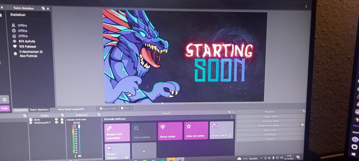The width and height of the screenshot is (359, 161).
Task: Open Schnelle Aktionen three-dot menu
Action: pyautogui.click(x=232, y=117)
